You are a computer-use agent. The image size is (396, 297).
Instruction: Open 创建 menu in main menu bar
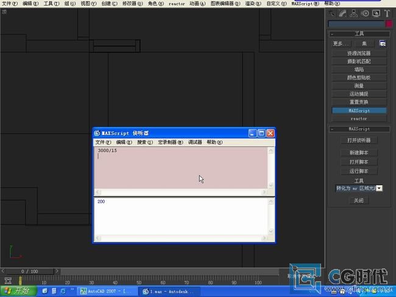[109, 4]
